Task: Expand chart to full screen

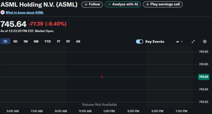Action: (x=193, y=42)
